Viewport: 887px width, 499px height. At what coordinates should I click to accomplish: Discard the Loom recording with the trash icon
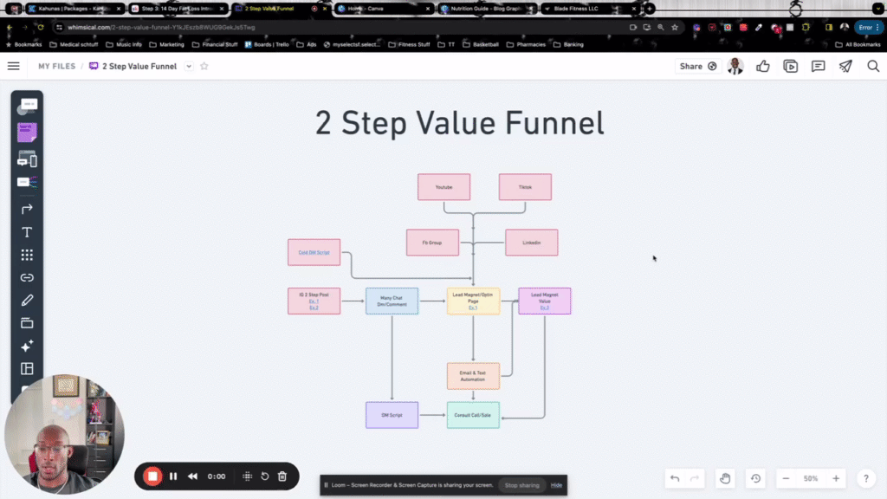pyautogui.click(x=282, y=476)
